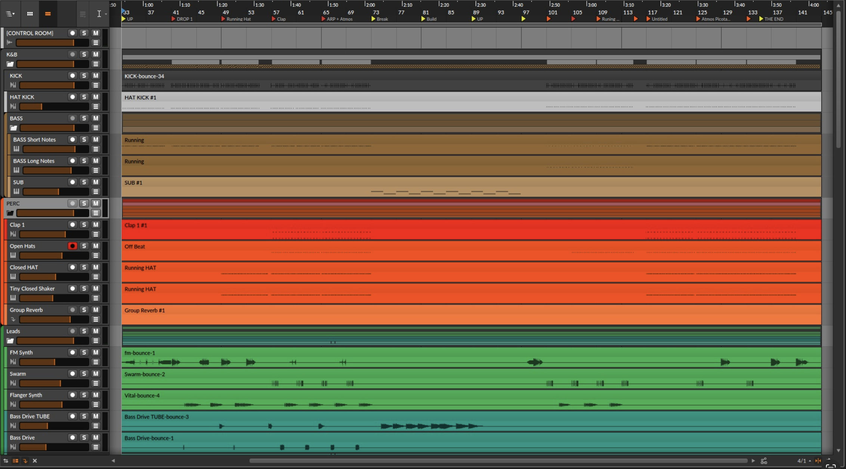Viewport: 846px width, 469px height.
Task: Mute the HAT KICK track
Action: point(96,97)
